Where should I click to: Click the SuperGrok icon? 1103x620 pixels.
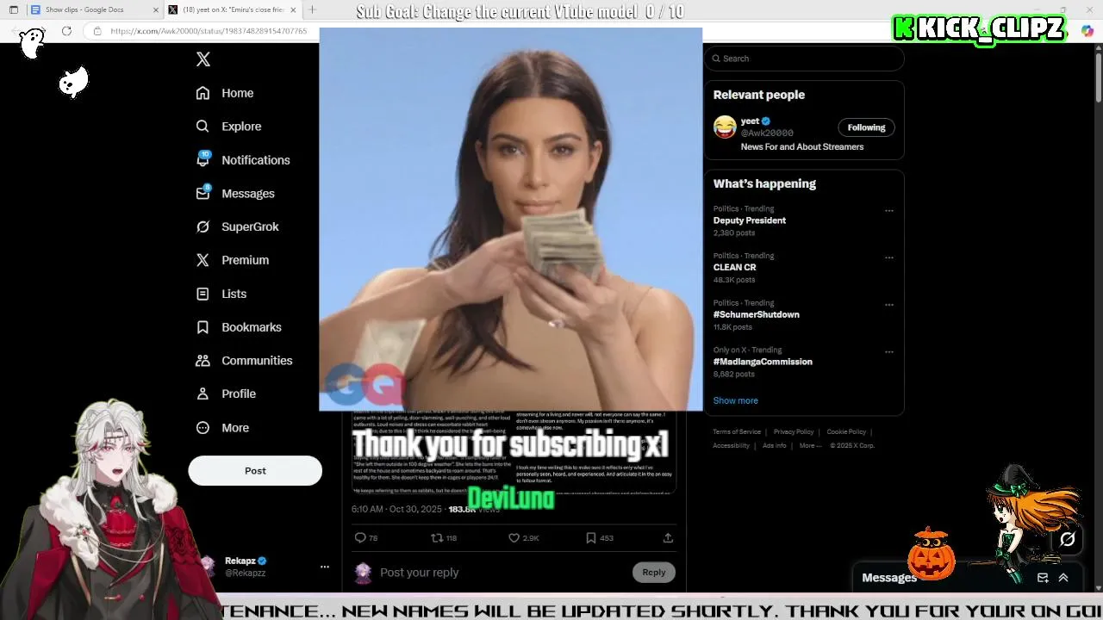coord(203,226)
